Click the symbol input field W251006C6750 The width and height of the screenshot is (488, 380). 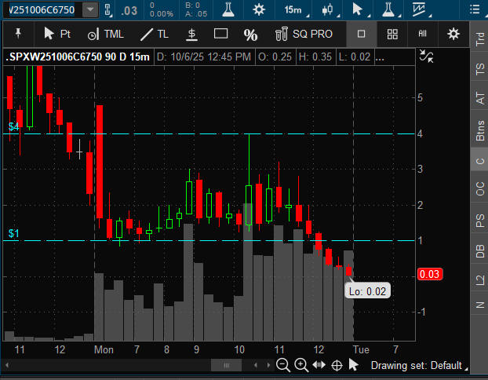[x=42, y=9]
